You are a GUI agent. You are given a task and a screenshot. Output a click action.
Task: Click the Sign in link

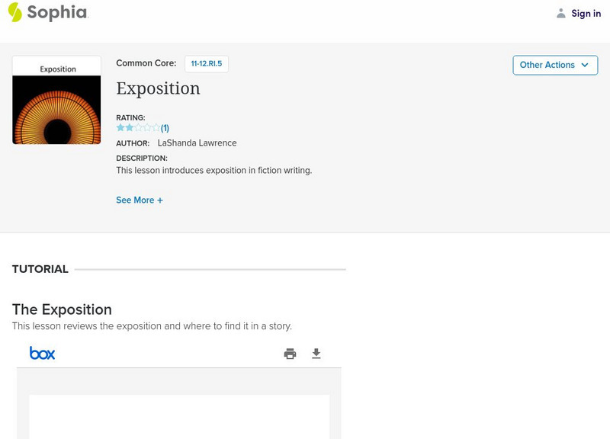tap(586, 13)
